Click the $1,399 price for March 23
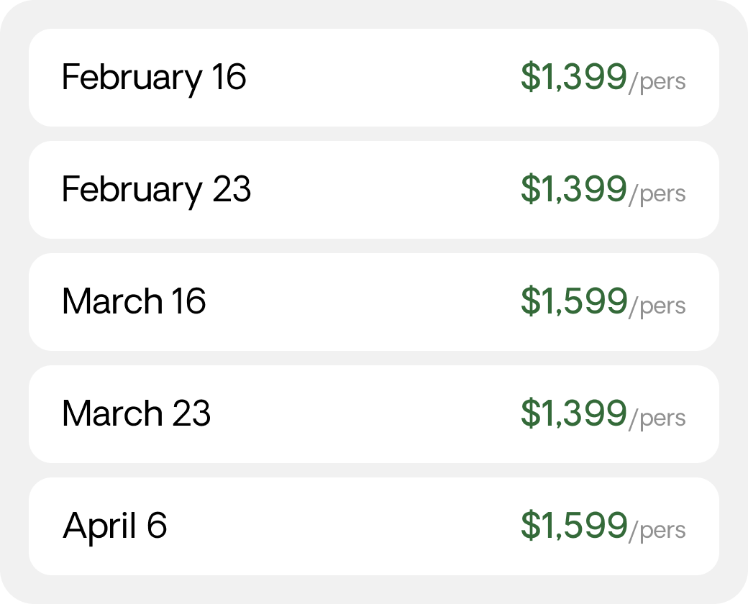This screenshot has width=748, height=604. coord(573,413)
